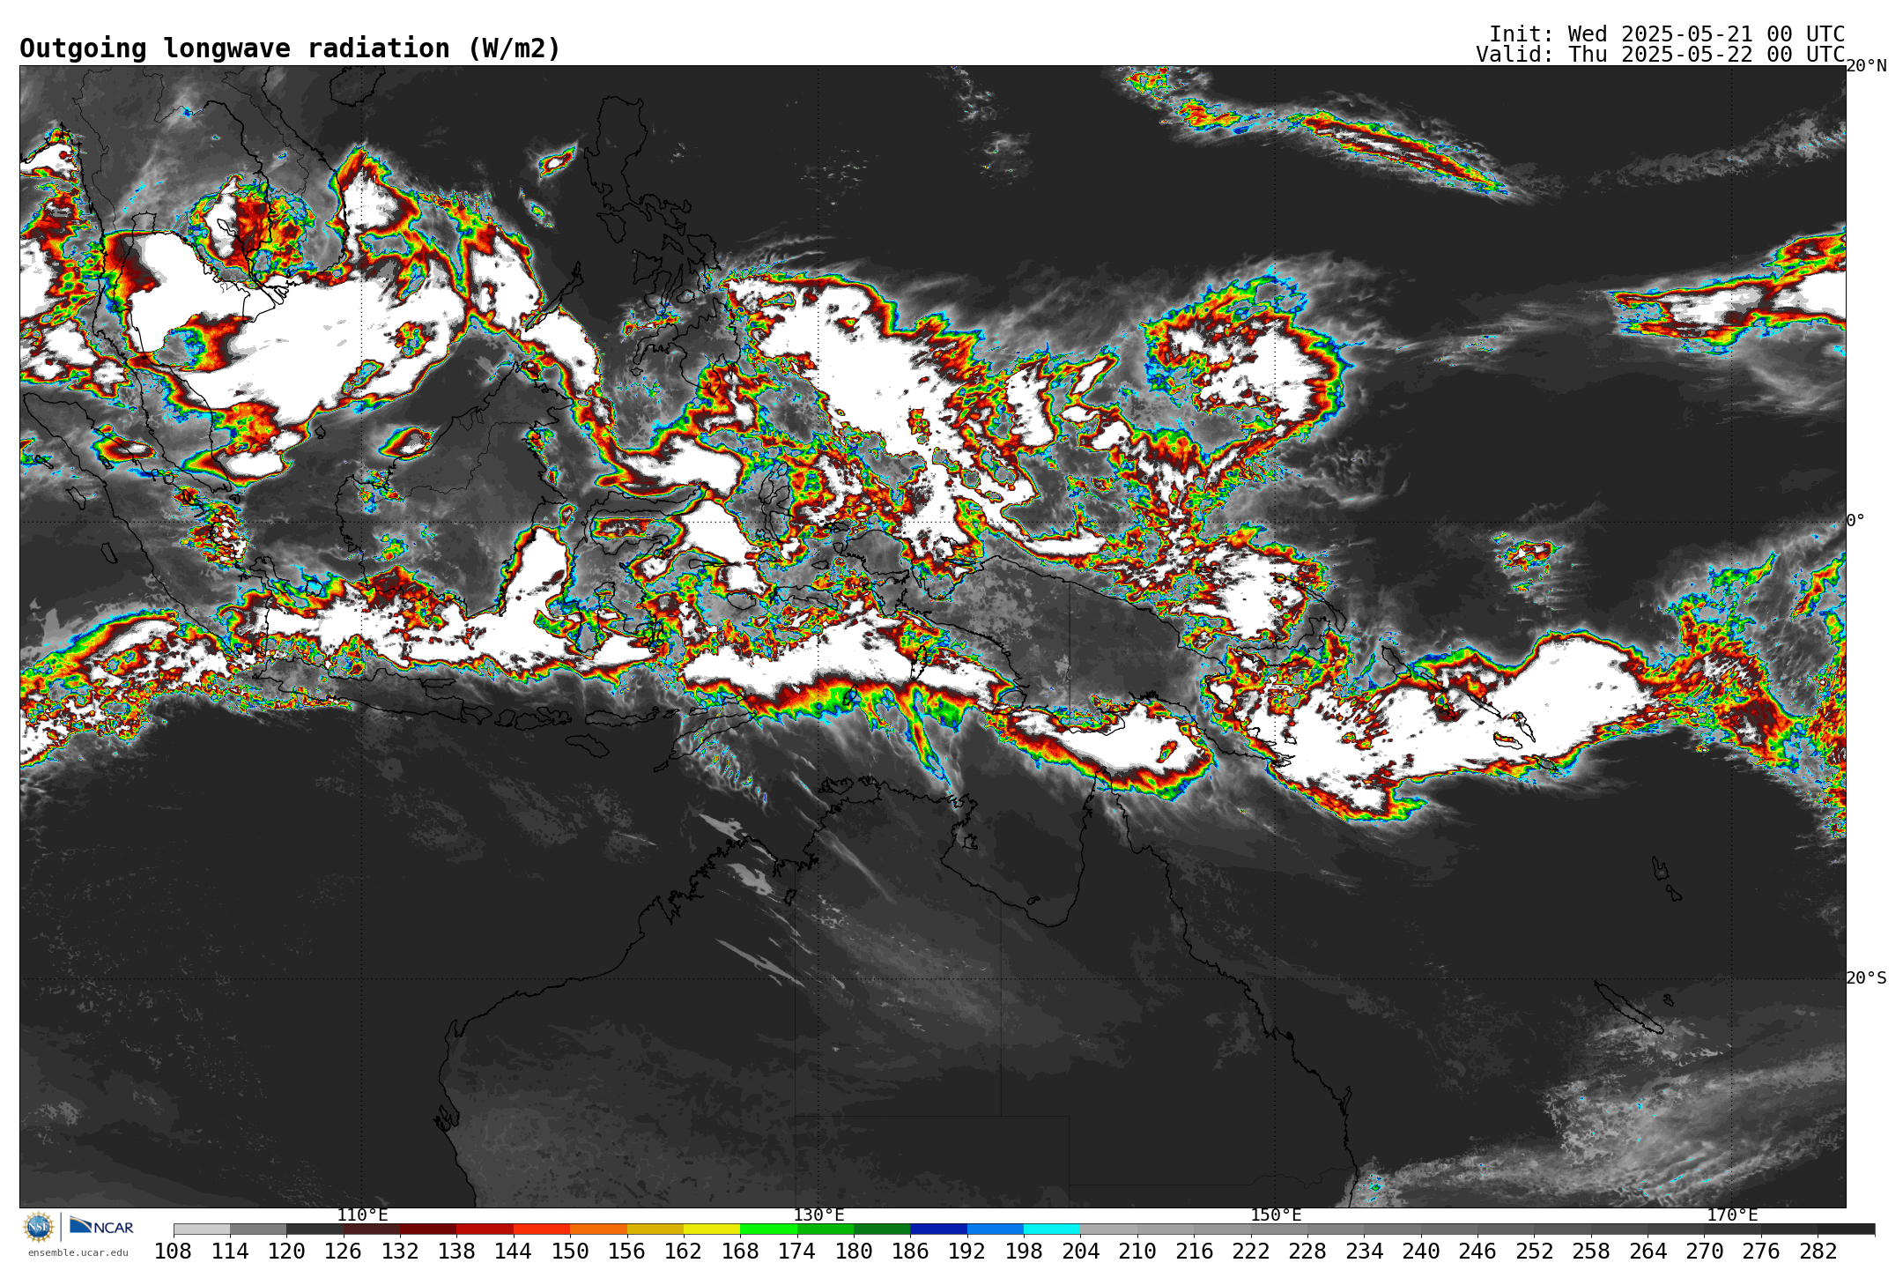Select the light gray 108–114 colorbar swatch

[x=202, y=1230]
